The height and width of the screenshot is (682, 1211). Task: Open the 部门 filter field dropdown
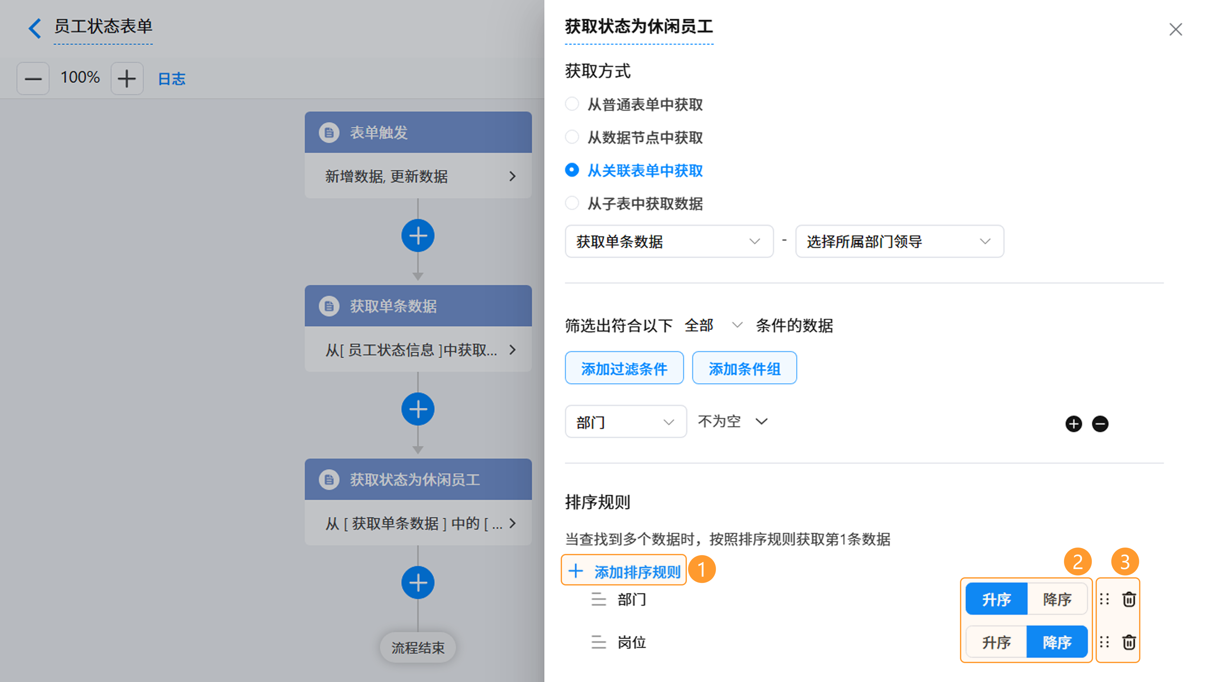click(x=626, y=421)
